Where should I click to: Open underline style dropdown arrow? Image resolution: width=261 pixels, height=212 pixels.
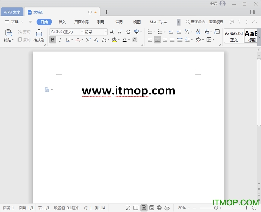tap(72, 40)
